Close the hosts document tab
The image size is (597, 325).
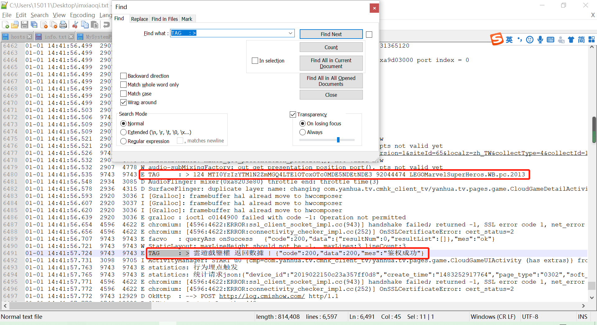tap(29, 37)
